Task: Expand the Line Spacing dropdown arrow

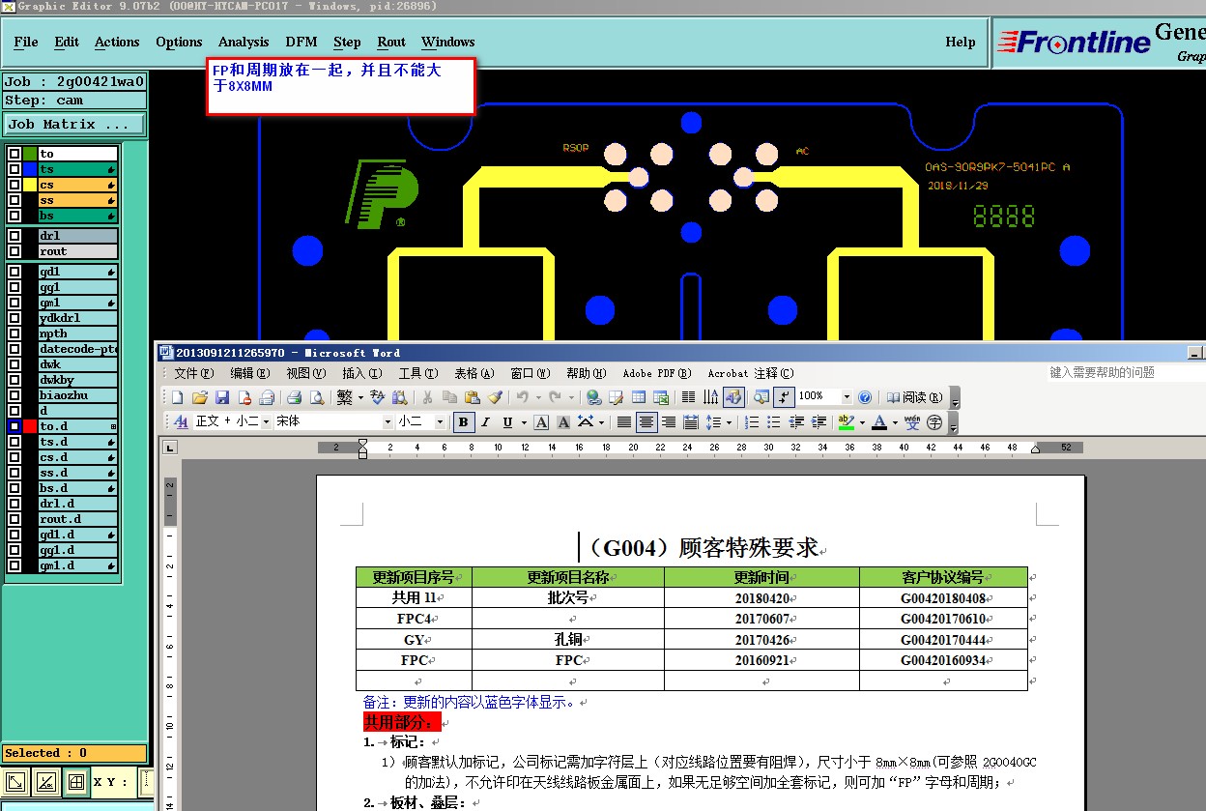Action: click(729, 422)
